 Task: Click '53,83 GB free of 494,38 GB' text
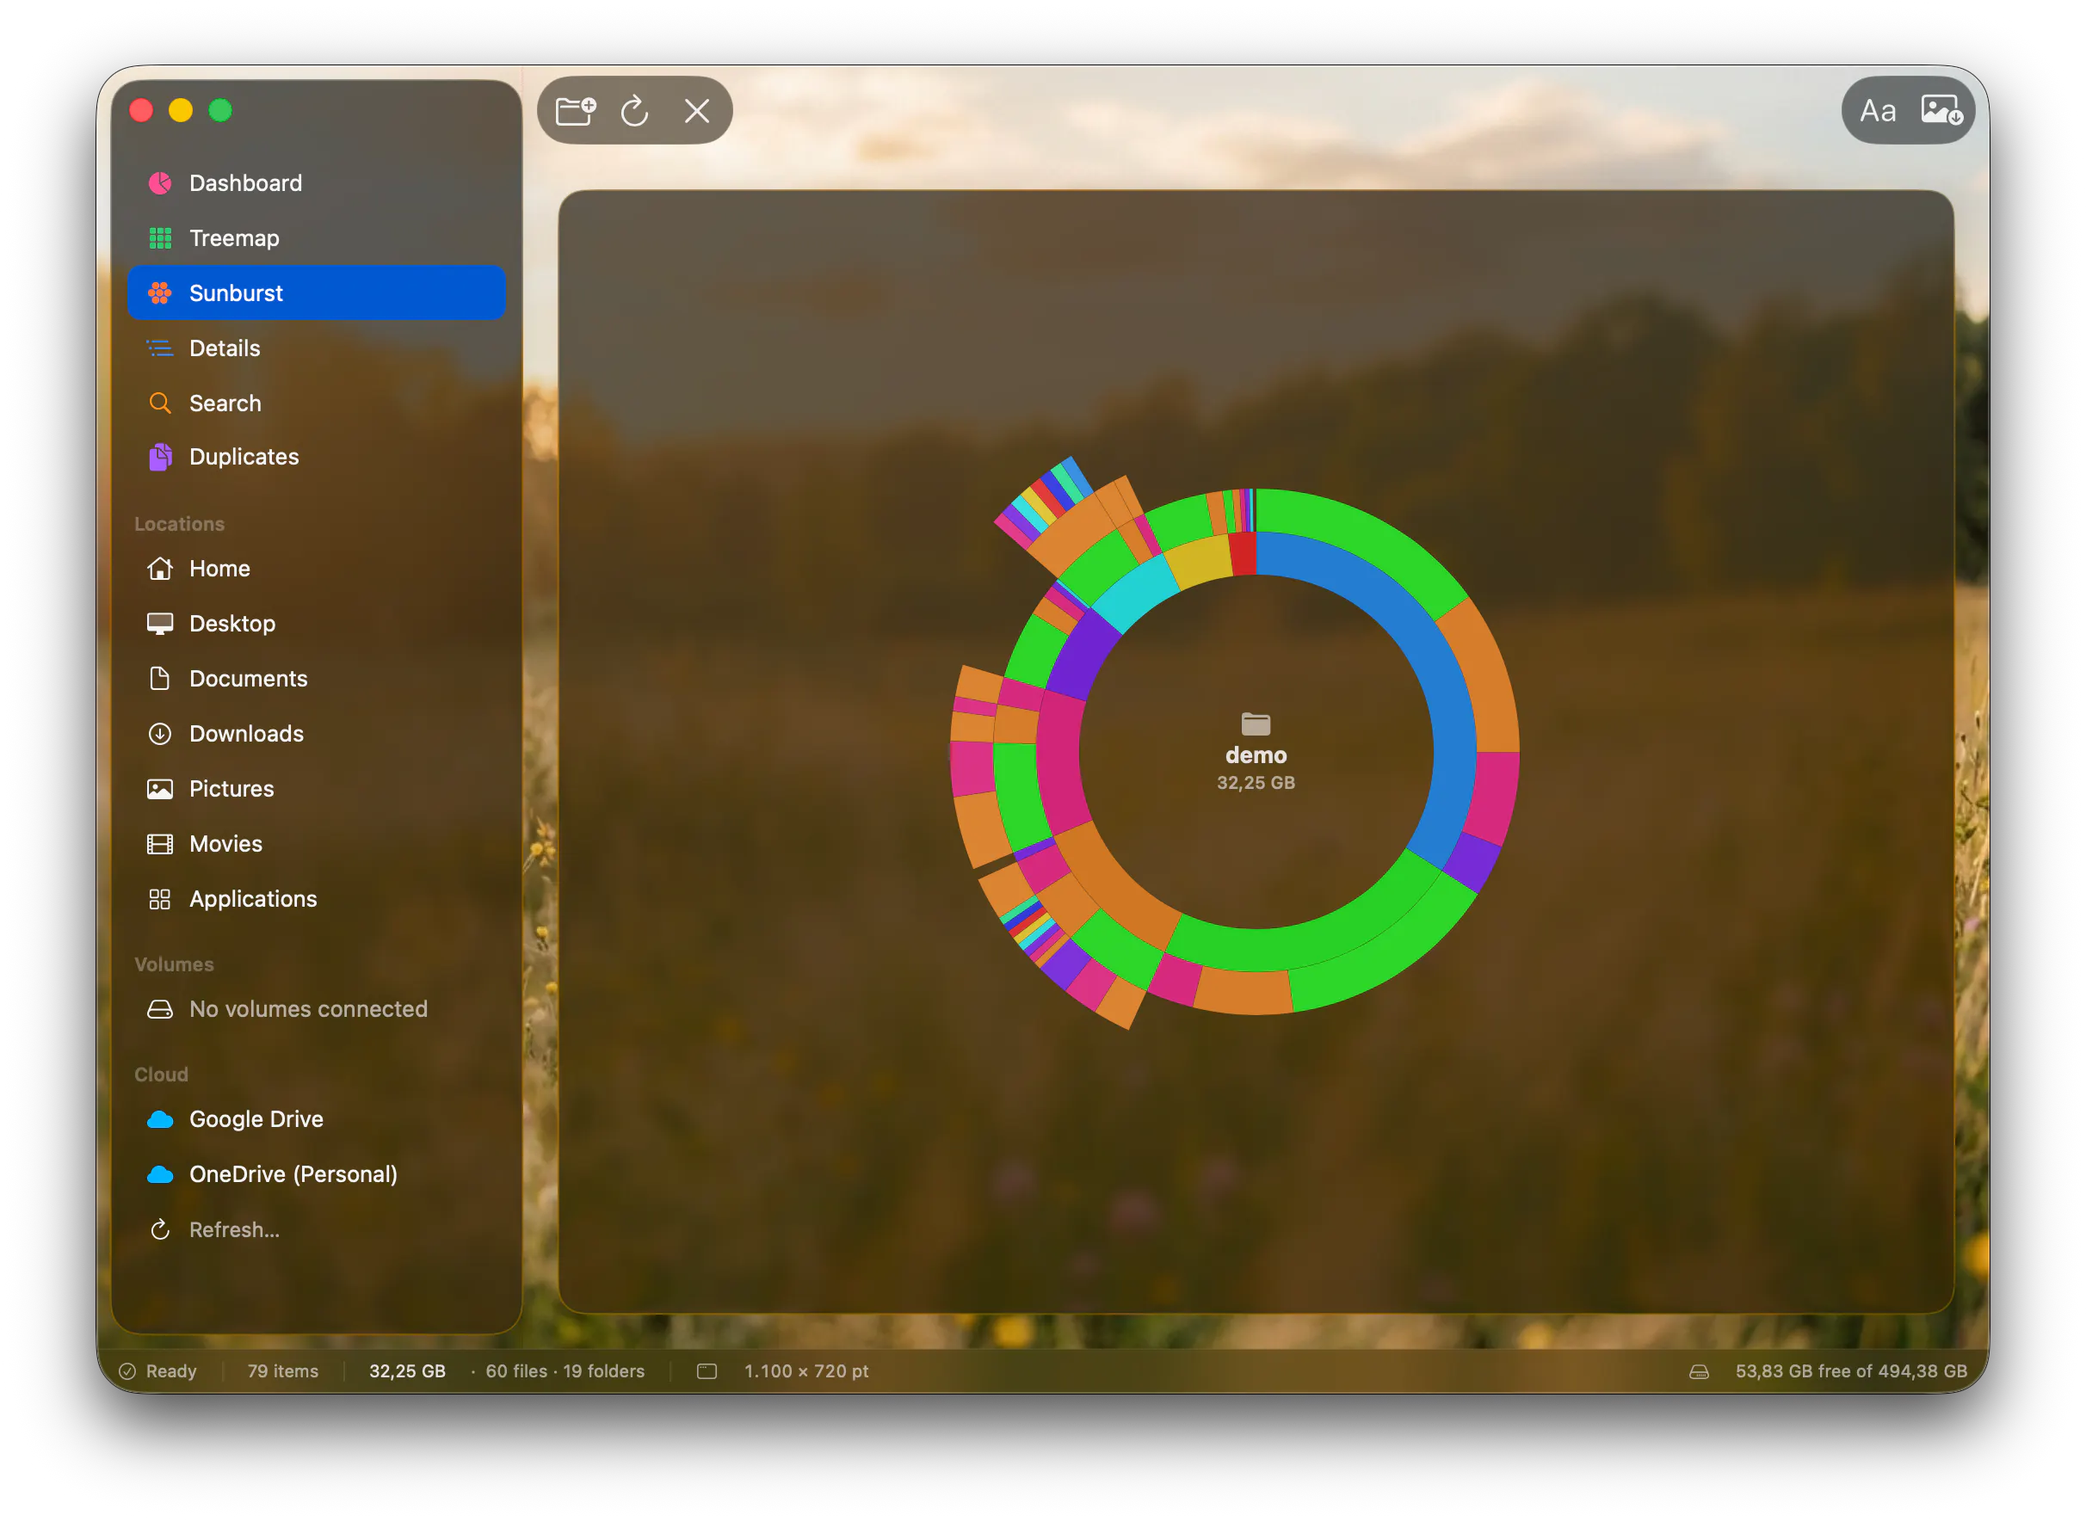pos(1851,1371)
